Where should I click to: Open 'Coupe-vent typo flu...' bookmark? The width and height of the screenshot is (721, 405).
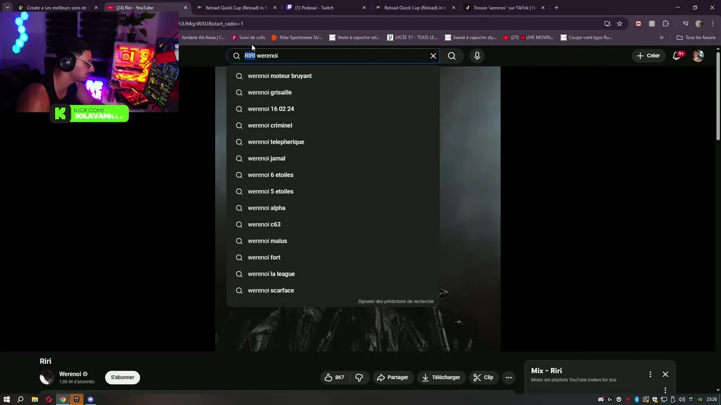point(586,38)
